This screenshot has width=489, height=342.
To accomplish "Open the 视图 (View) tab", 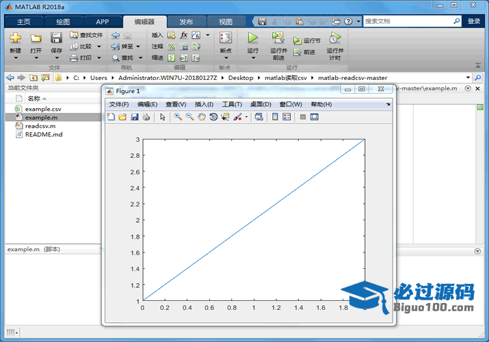I will pyautogui.click(x=226, y=21).
